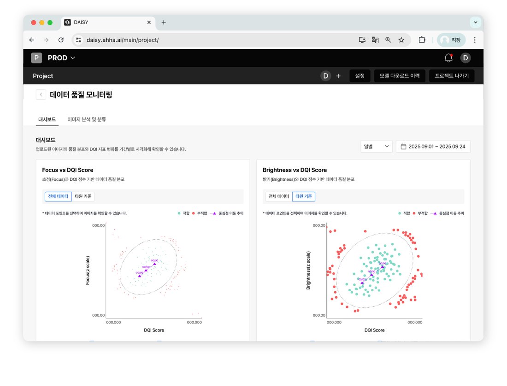This screenshot has height=386, width=507.
Task: Toggle 중심점 이동 추이 legend in Brightness chart
Action: pyautogui.click(x=447, y=213)
